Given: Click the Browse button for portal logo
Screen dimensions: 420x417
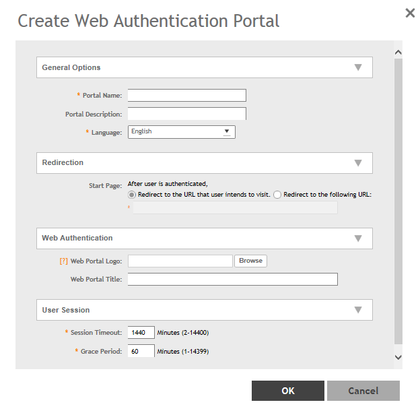Looking at the screenshot, I should click(x=250, y=261).
